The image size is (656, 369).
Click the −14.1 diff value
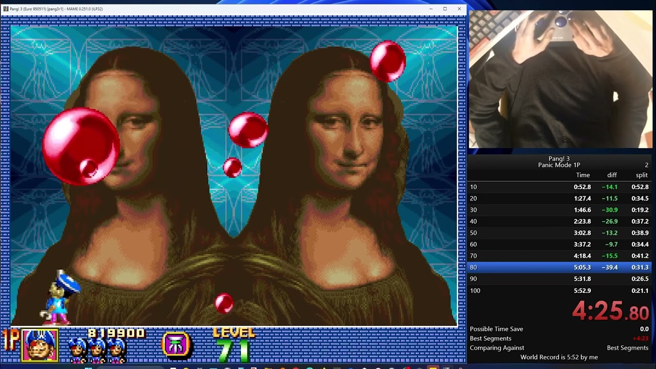point(609,187)
